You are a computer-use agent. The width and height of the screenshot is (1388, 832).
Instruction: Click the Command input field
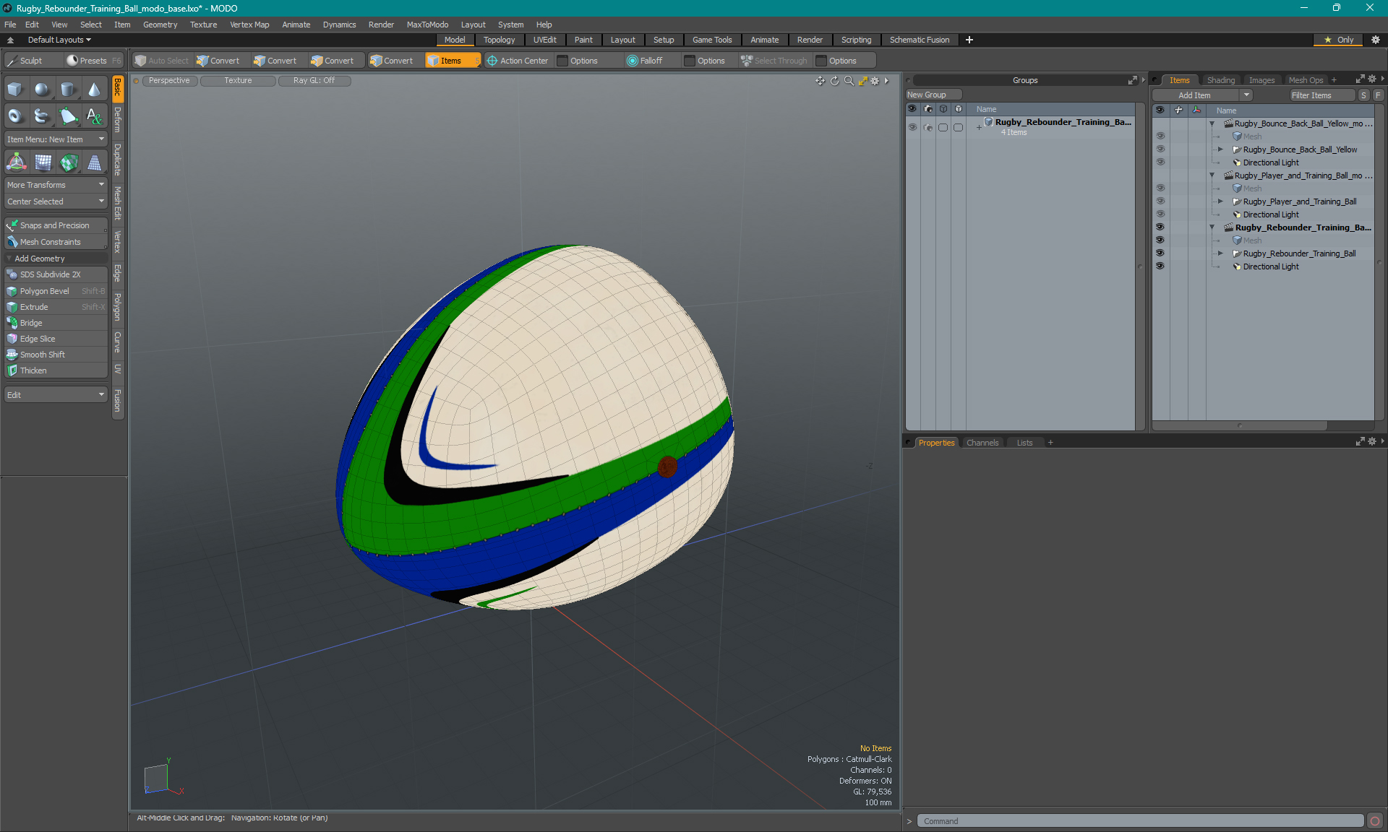click(x=1141, y=821)
